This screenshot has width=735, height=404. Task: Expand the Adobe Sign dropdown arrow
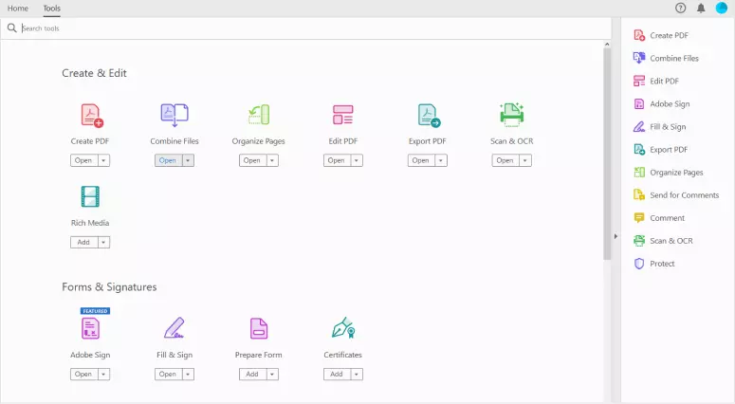click(x=103, y=374)
